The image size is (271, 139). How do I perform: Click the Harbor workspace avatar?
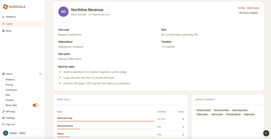pyautogui.click(x=5, y=133)
